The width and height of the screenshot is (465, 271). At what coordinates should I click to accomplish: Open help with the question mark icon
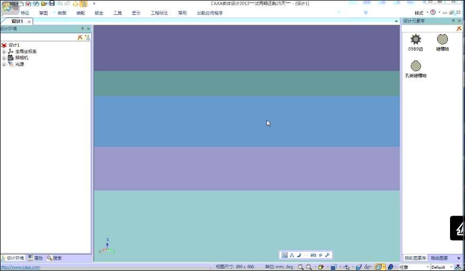pyautogui.click(x=433, y=12)
